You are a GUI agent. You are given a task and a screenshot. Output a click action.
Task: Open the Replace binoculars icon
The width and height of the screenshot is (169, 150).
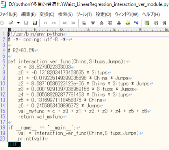tap(110, 23)
